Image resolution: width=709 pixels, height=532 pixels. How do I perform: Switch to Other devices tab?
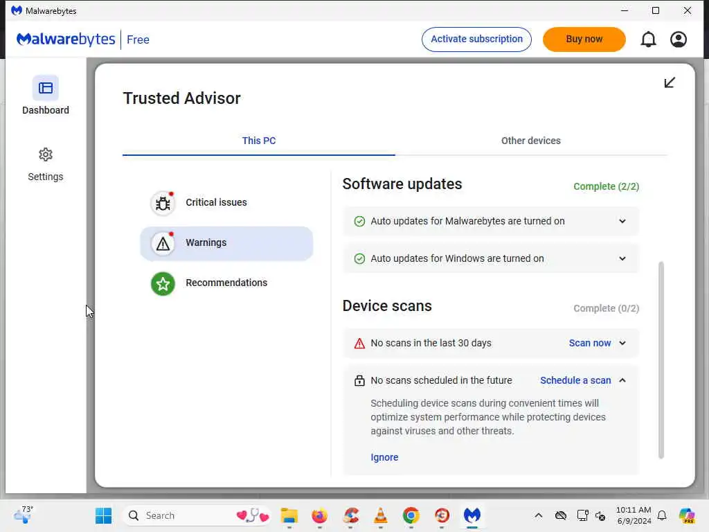[x=531, y=141]
